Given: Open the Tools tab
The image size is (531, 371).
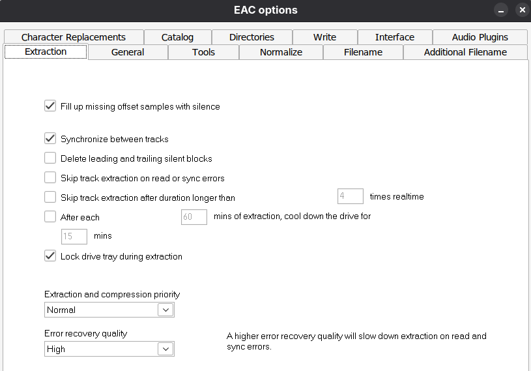Looking at the screenshot, I should click(x=203, y=52).
